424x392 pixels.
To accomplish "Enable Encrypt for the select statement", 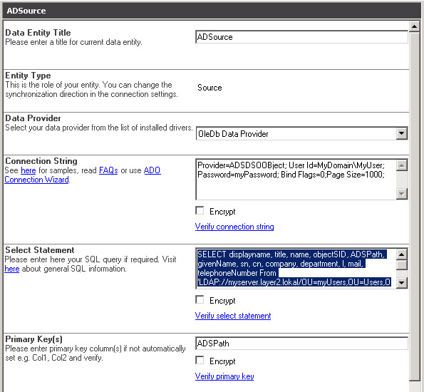I will pyautogui.click(x=200, y=300).
